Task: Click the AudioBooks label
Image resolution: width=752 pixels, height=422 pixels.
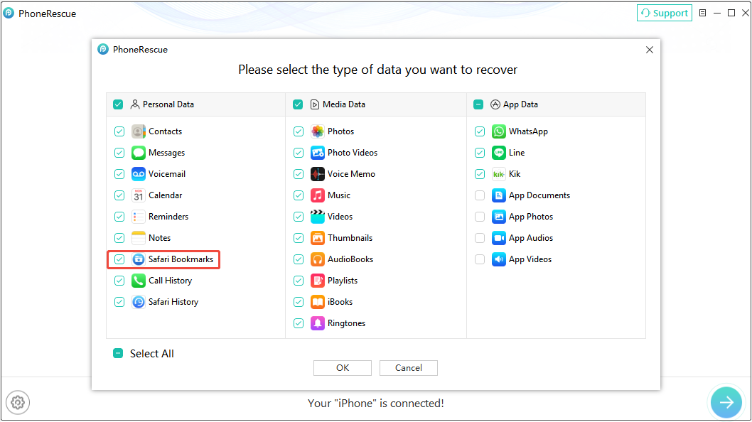Action: tap(350, 259)
